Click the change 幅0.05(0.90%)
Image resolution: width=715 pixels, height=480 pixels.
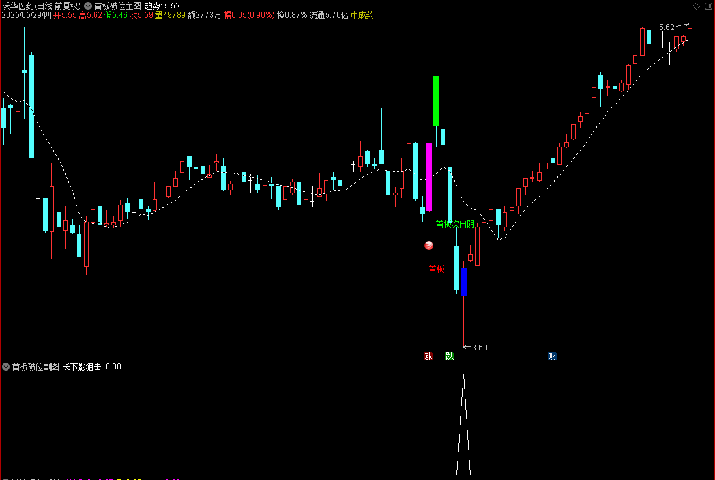[x=249, y=15]
